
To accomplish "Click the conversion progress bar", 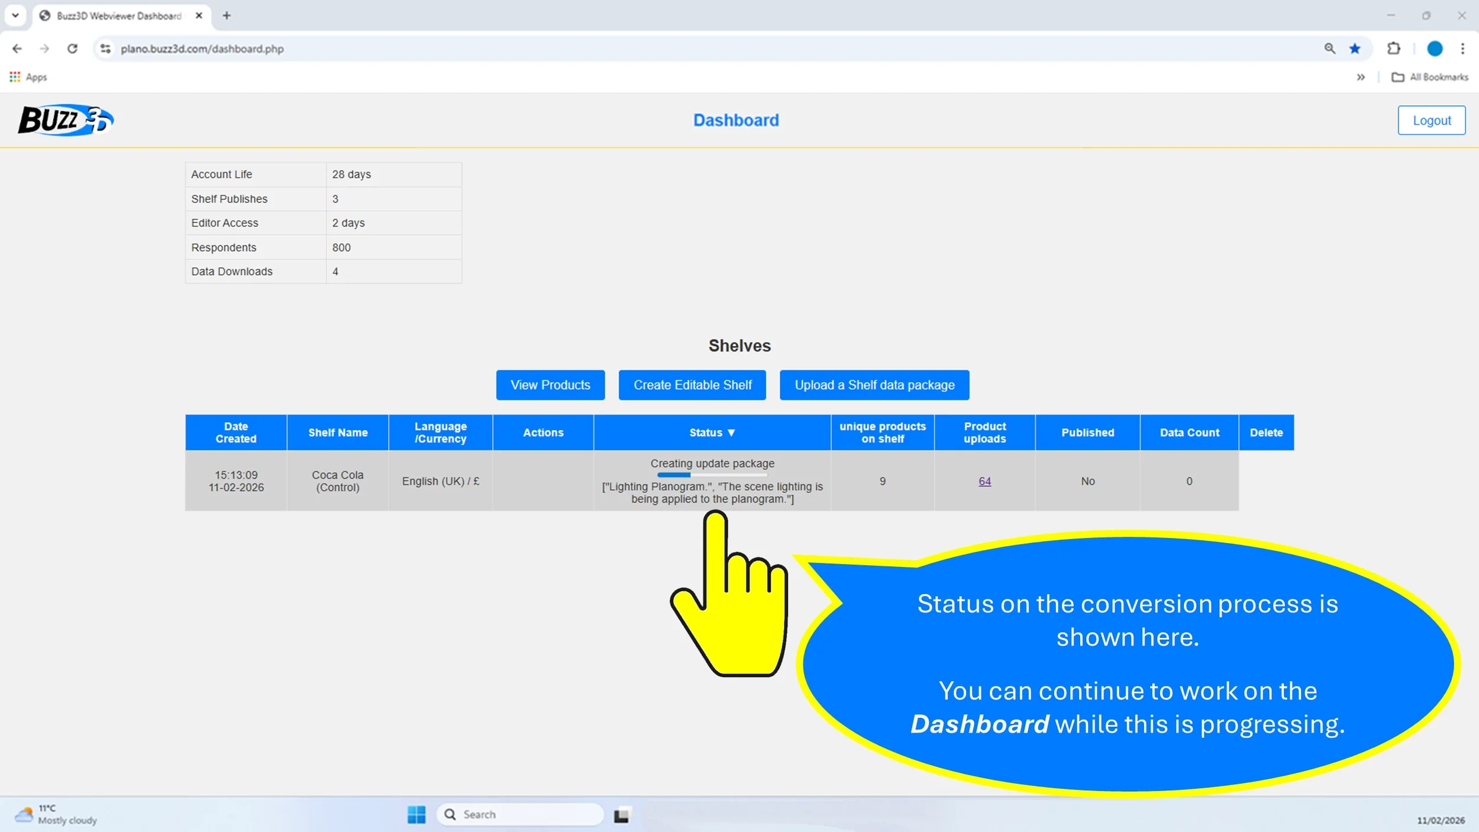I will (x=712, y=475).
